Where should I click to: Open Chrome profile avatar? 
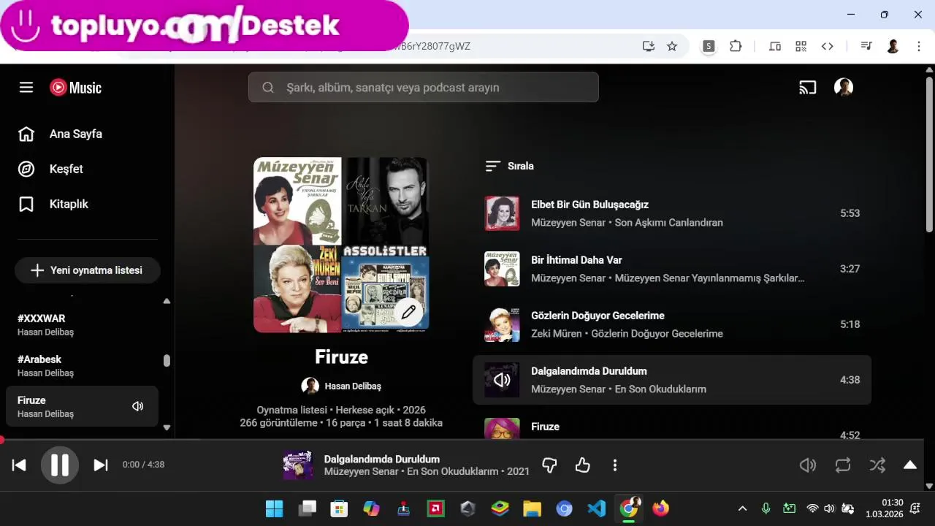coord(893,46)
